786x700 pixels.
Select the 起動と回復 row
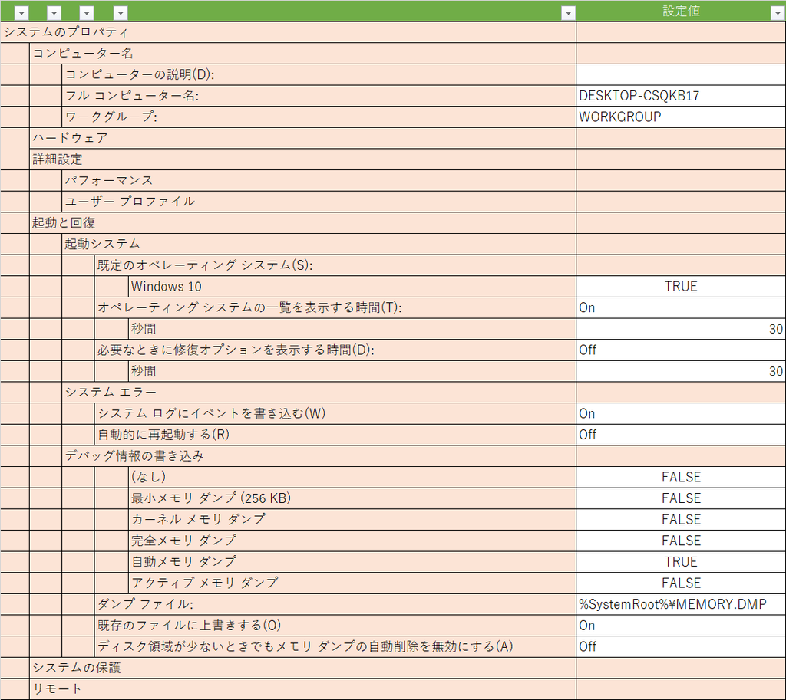click(302, 223)
